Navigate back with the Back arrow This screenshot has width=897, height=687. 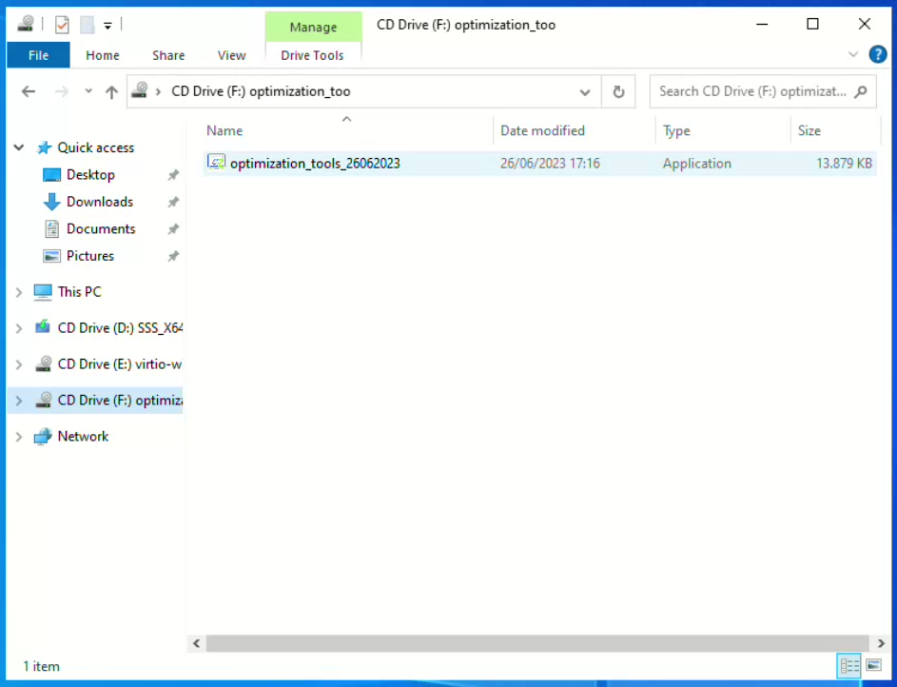(29, 92)
